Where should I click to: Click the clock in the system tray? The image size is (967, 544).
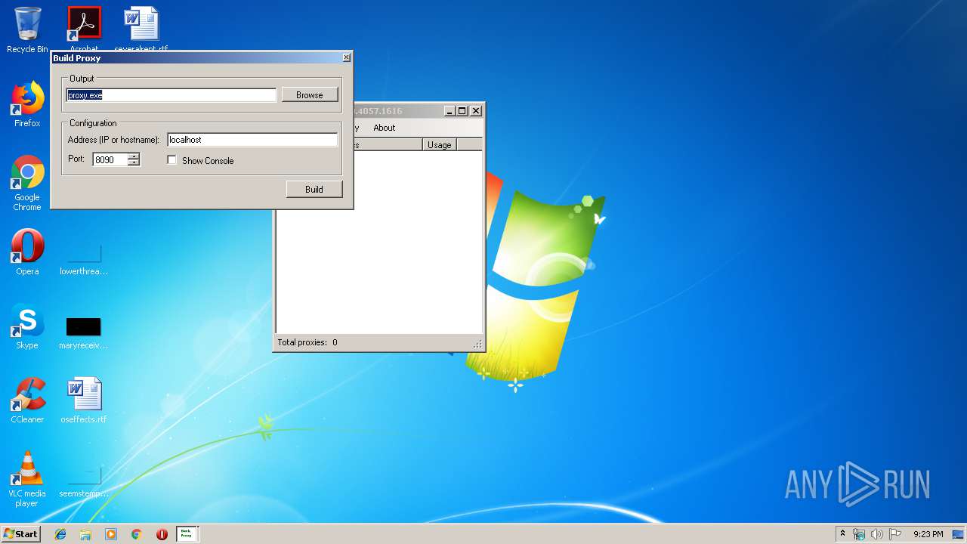(x=928, y=534)
